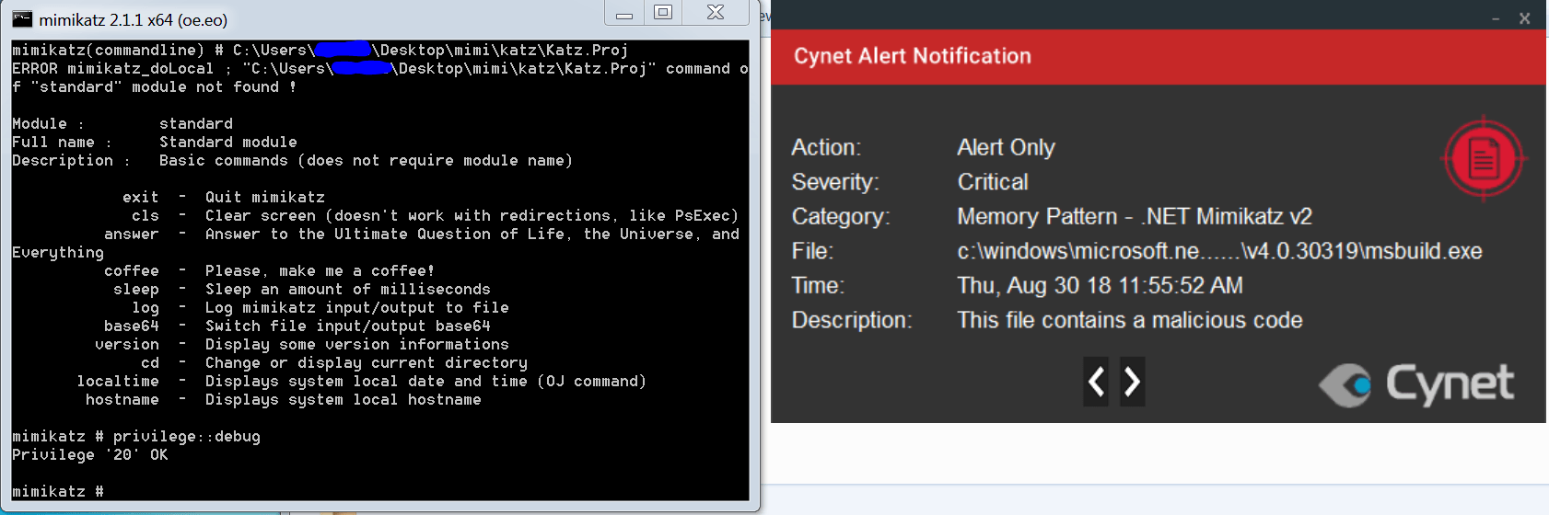The width and height of the screenshot is (1549, 515).
Task: Click the 'hostname' command help line
Action: coord(284,399)
